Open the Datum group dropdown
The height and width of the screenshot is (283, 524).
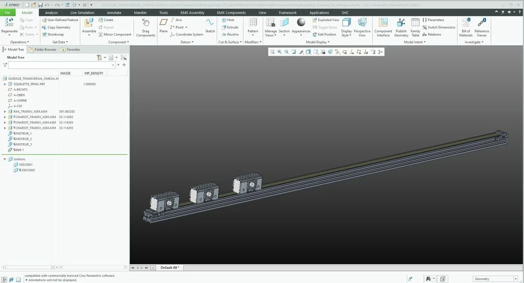tap(187, 42)
